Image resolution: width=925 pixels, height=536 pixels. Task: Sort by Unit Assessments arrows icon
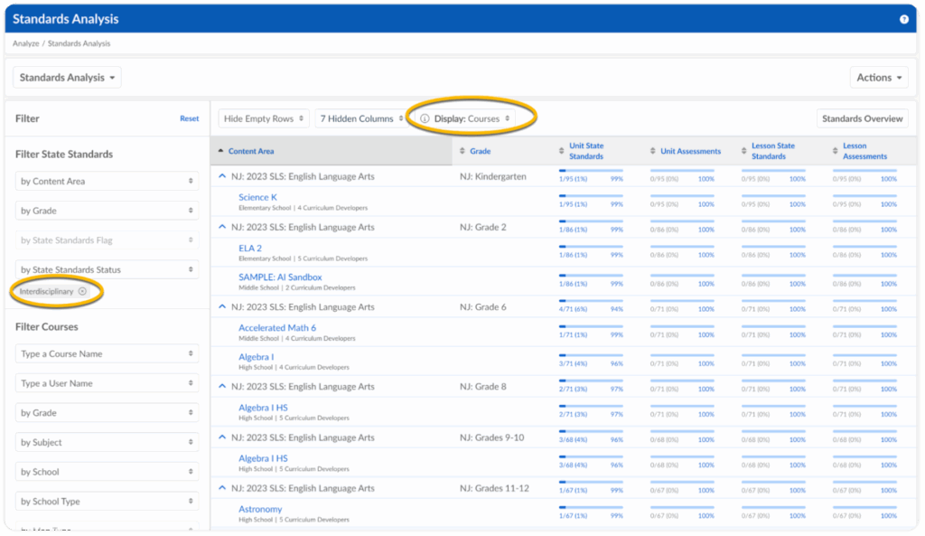[x=652, y=151]
